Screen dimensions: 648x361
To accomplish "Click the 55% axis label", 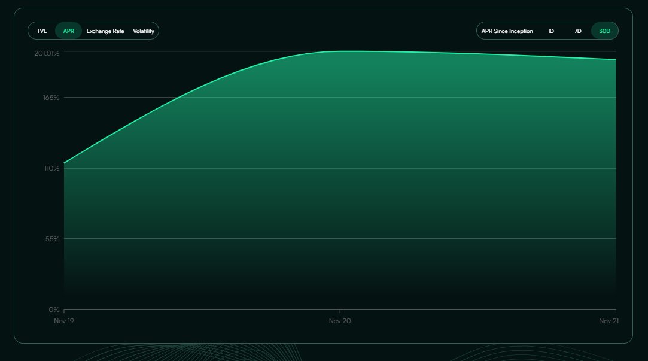I will (53, 238).
